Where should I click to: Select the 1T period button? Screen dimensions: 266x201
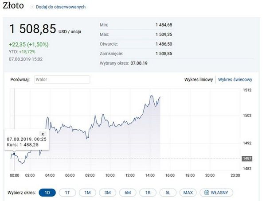point(67,193)
